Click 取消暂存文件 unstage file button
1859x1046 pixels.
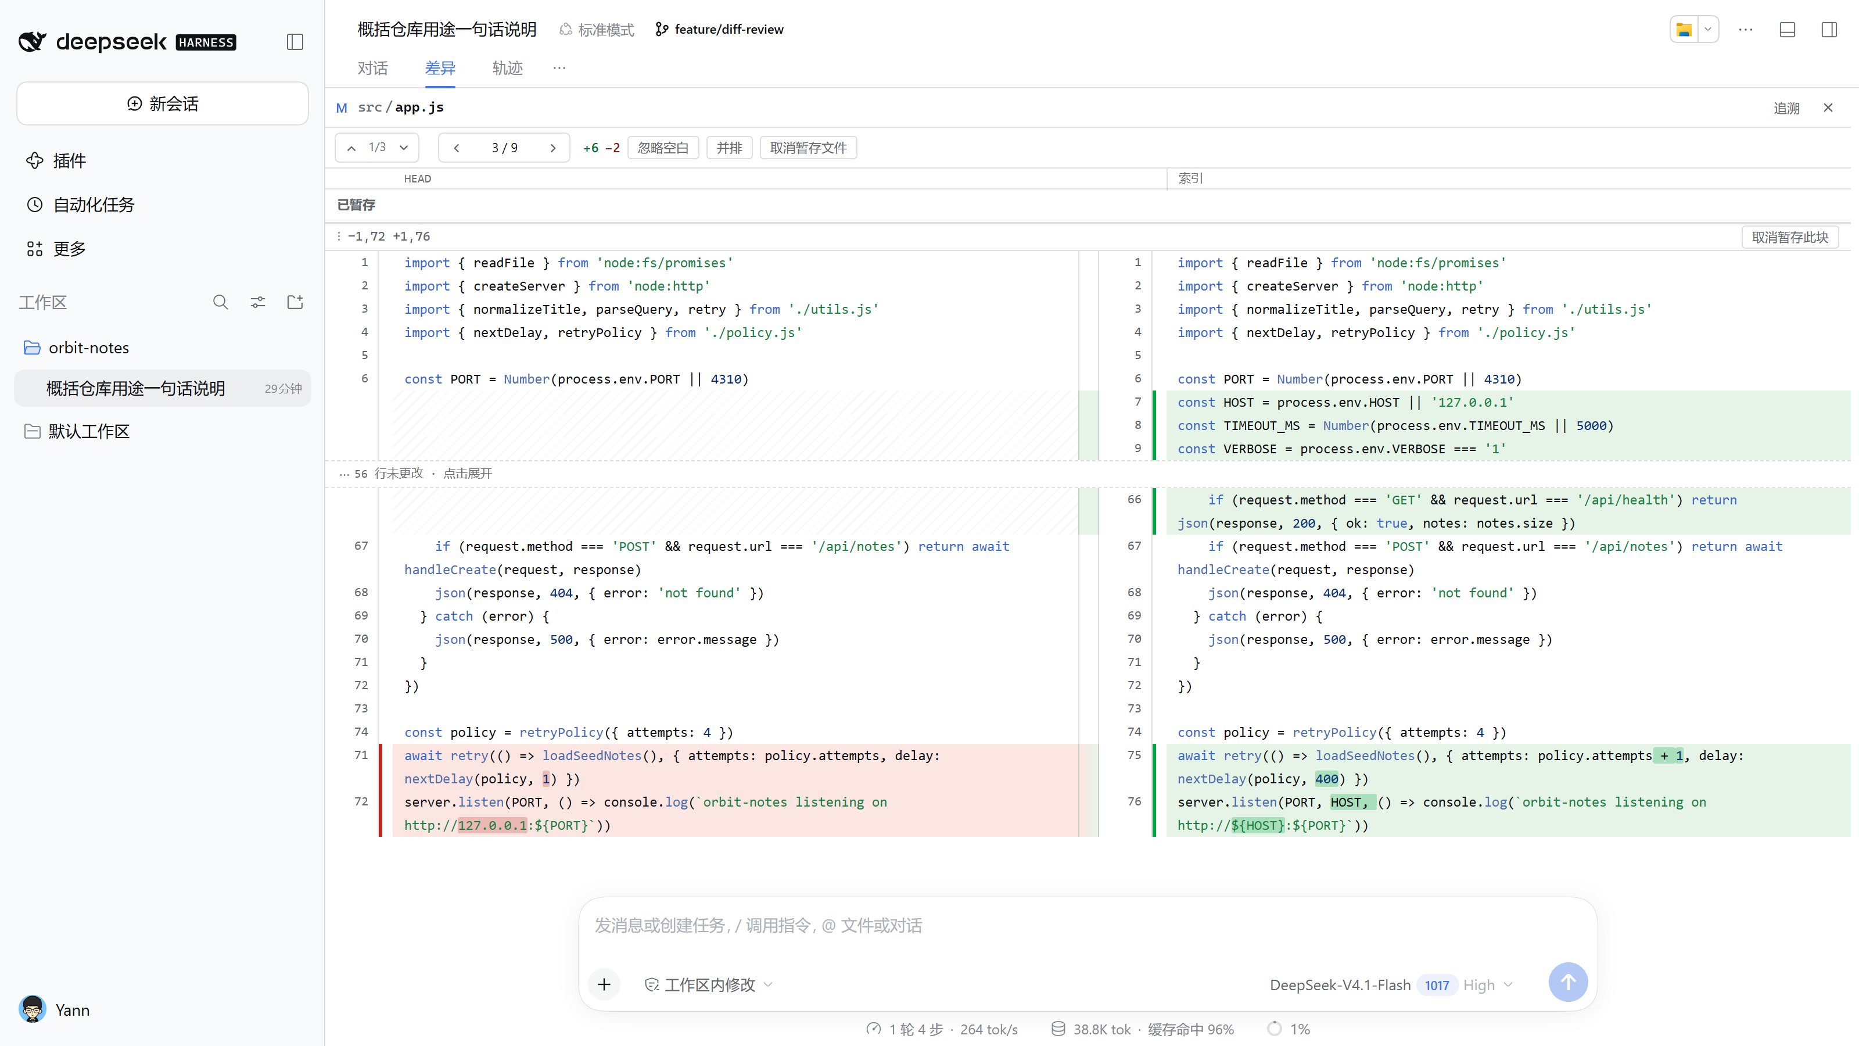(x=808, y=148)
